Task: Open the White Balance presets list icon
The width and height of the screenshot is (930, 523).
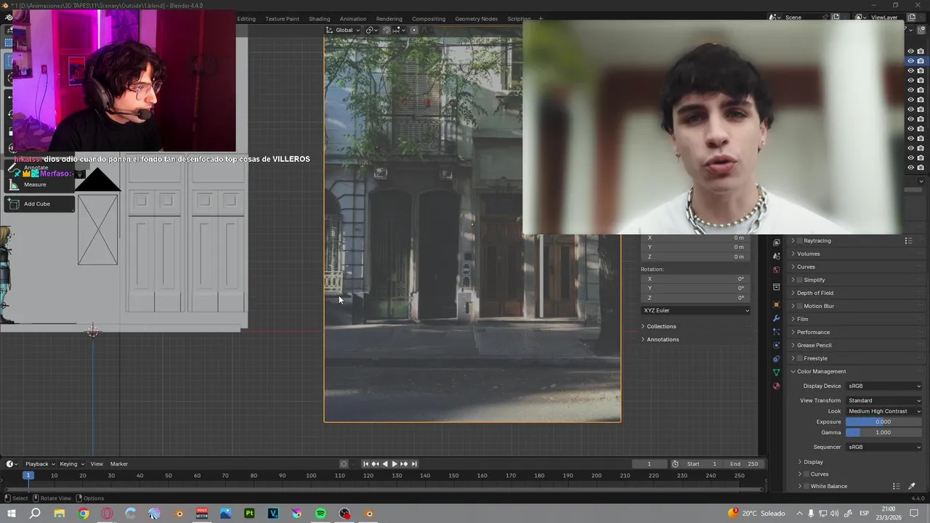Action: 896,486
